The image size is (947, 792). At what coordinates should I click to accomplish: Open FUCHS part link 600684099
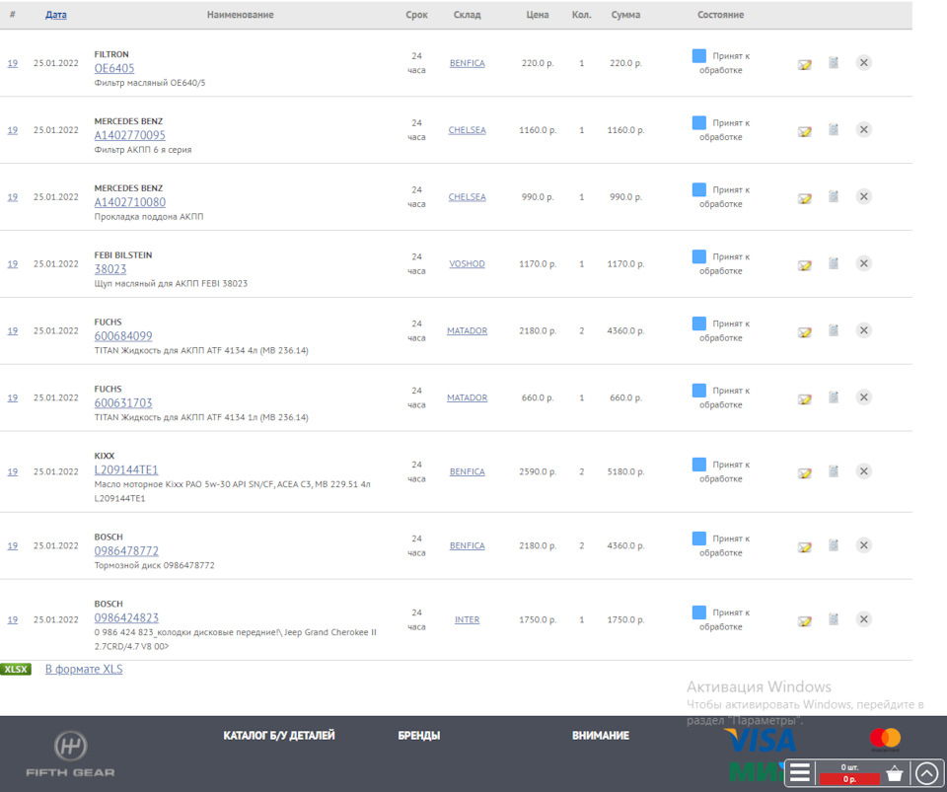123,336
